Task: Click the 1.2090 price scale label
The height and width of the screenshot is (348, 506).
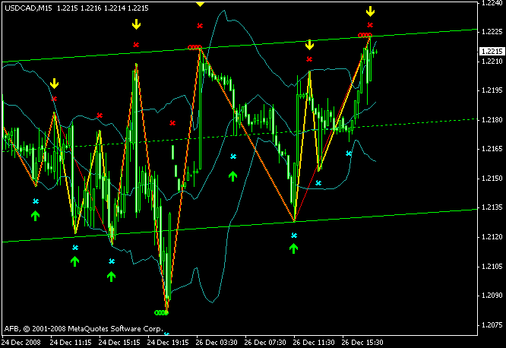Action: pyautogui.click(x=492, y=296)
